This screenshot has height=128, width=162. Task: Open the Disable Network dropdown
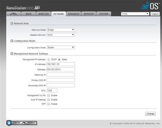pyautogui.click(x=60, y=35)
